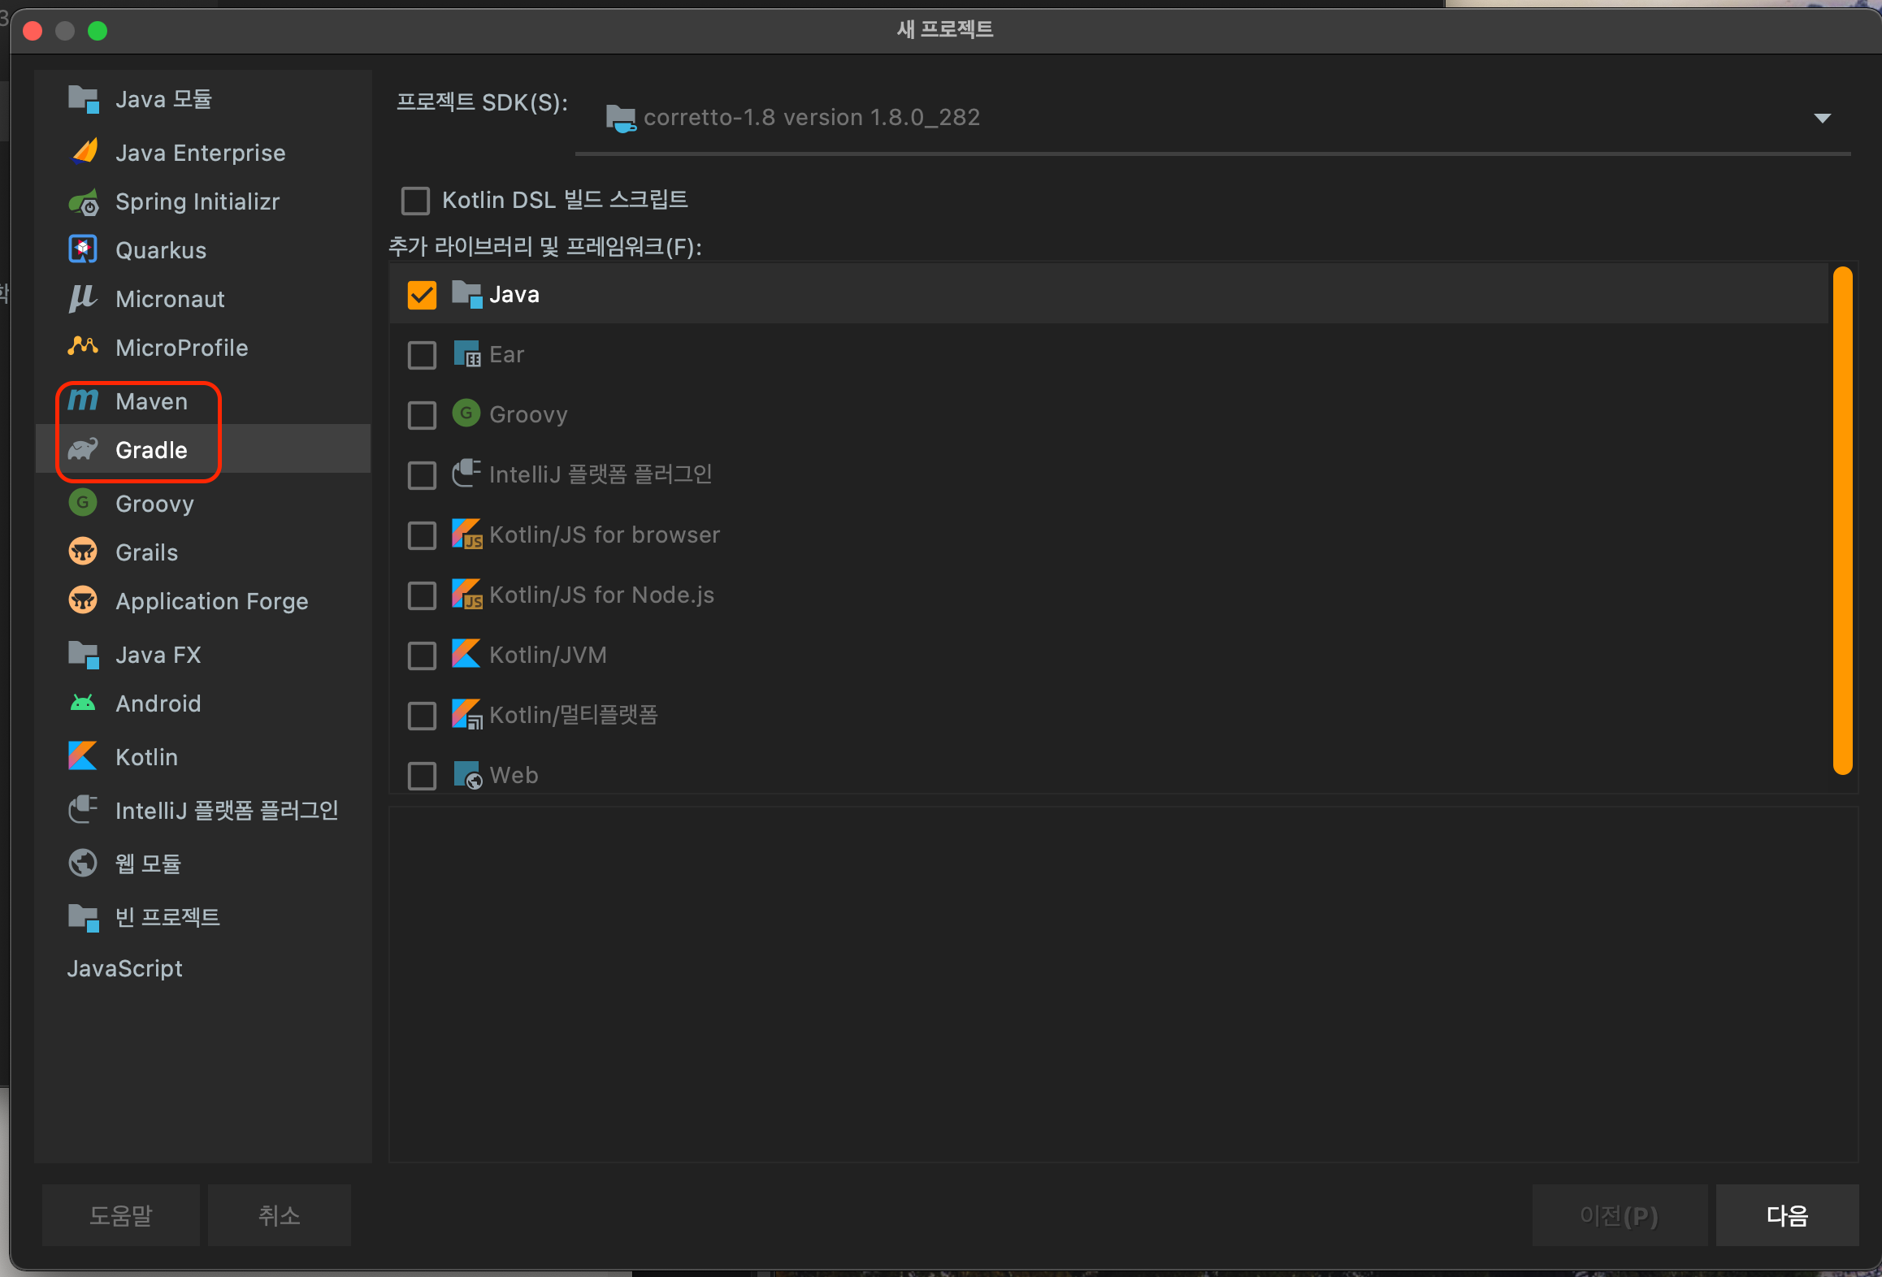1882x1277 pixels.
Task: Tick the Web framework checkbox
Action: click(422, 776)
